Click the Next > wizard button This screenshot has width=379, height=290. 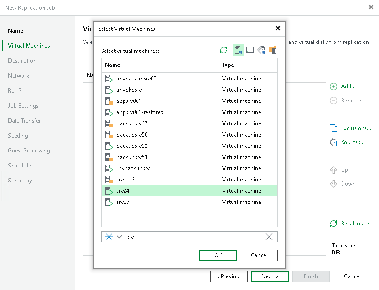click(x=270, y=276)
